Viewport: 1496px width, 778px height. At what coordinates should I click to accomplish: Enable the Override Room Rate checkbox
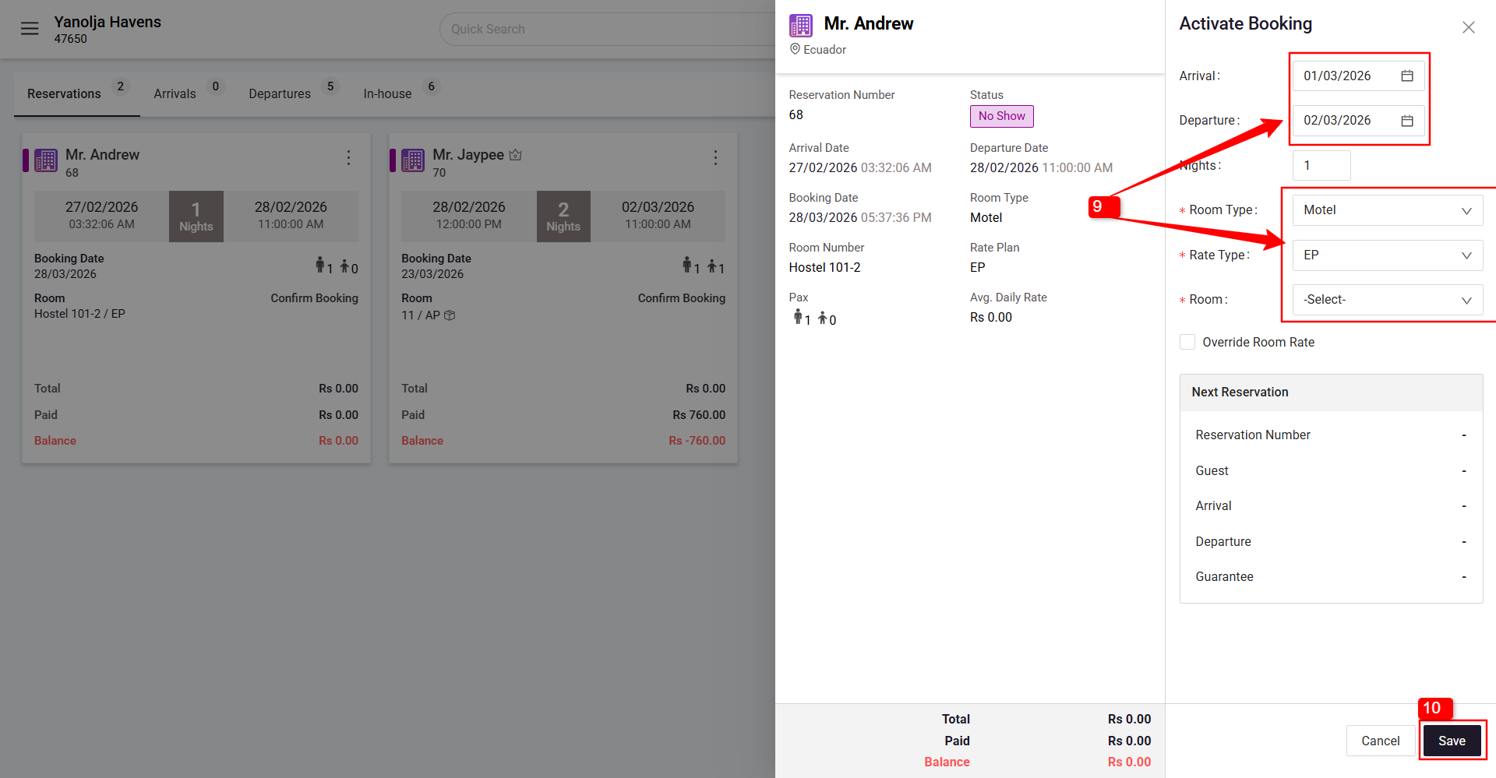click(x=1187, y=342)
